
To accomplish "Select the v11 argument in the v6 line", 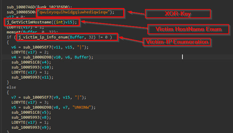I will click(x=57, y=47).
